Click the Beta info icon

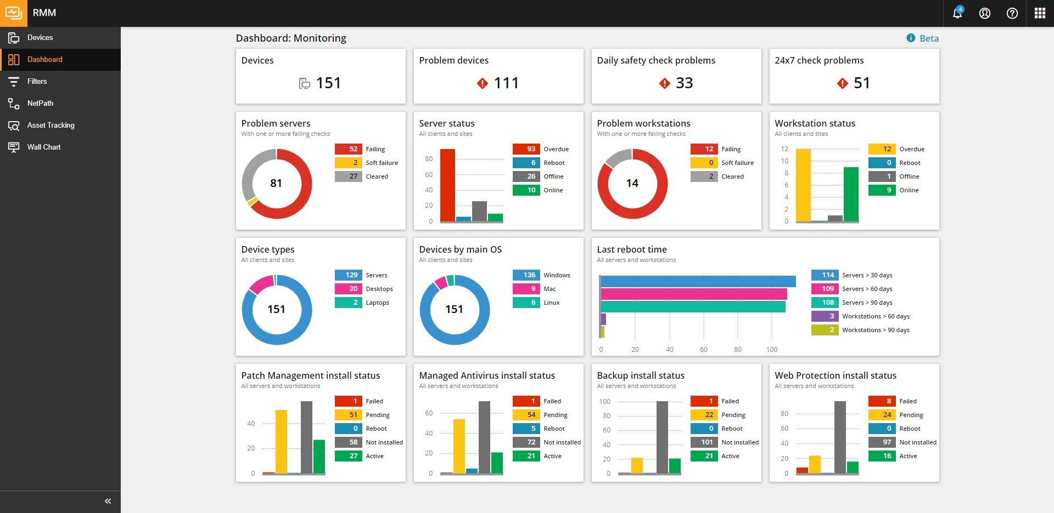coord(911,38)
